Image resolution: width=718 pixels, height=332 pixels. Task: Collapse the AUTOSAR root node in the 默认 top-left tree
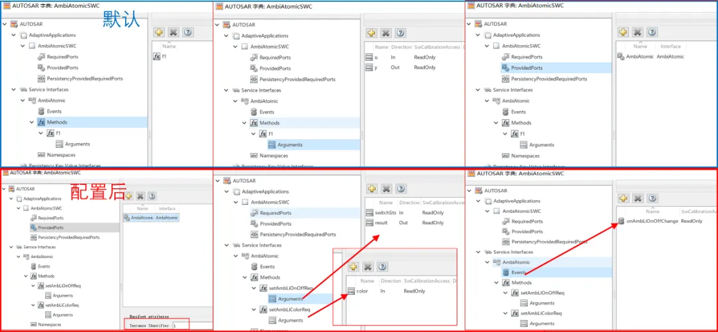(4, 24)
